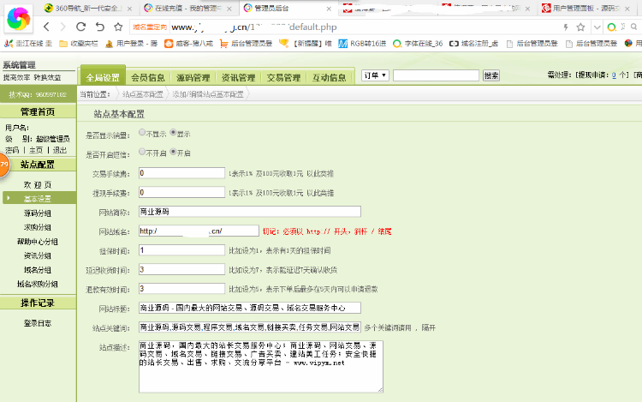Select 开启 radio for SMS setting
Viewport: 642px width, 402px height.
(173, 152)
